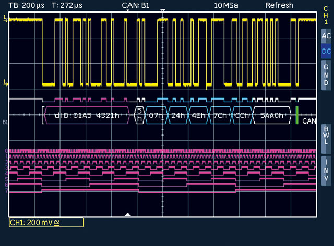
Task: Select logic channel 4 label
Action: point(7,174)
